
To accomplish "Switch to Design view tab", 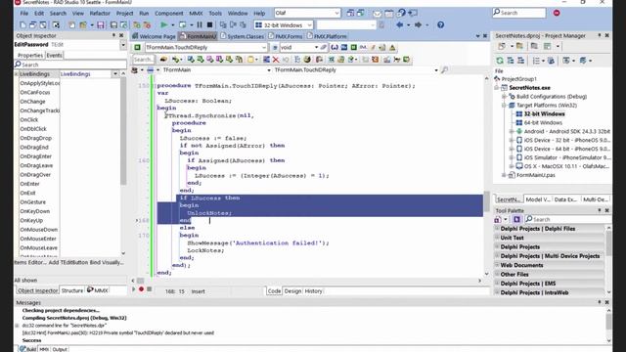I will point(292,291).
